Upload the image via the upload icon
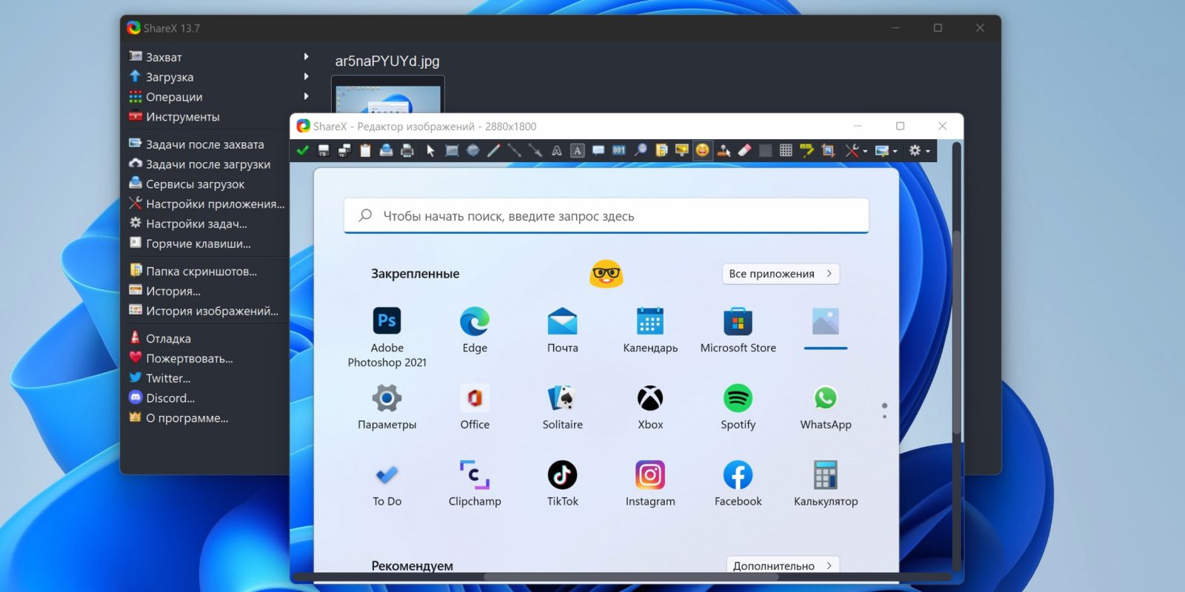The height and width of the screenshot is (592, 1185). pyautogui.click(x=386, y=150)
